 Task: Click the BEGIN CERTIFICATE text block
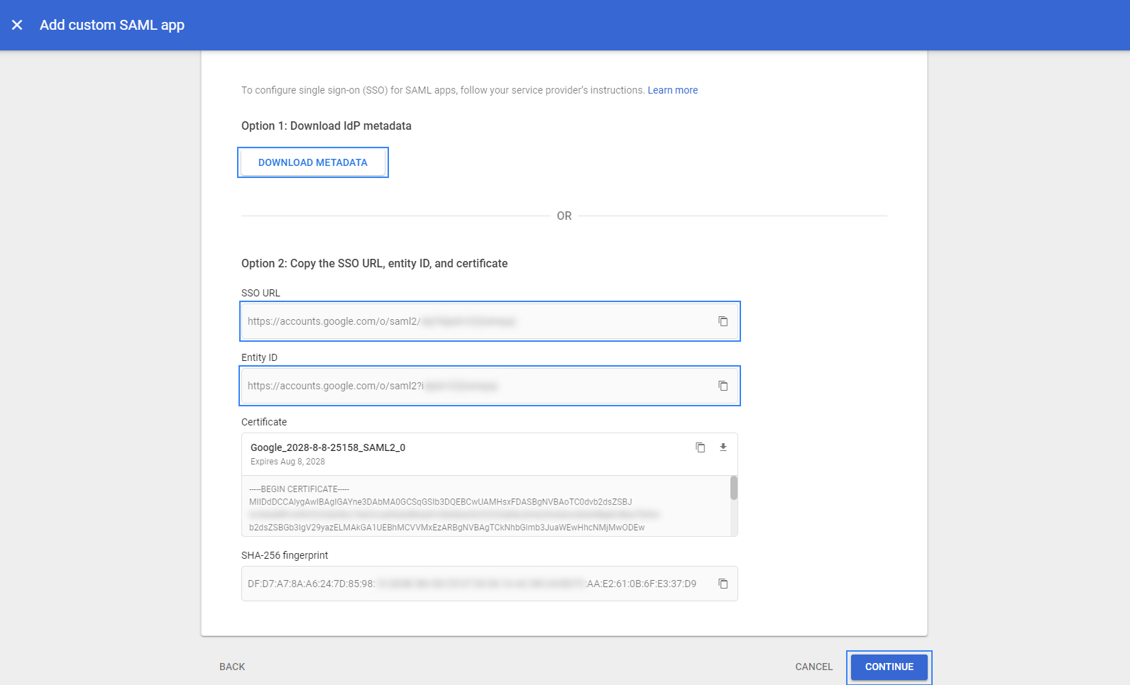click(x=440, y=508)
